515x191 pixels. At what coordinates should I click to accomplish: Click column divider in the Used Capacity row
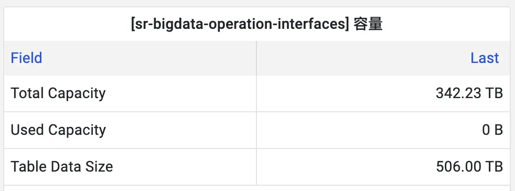click(x=256, y=130)
